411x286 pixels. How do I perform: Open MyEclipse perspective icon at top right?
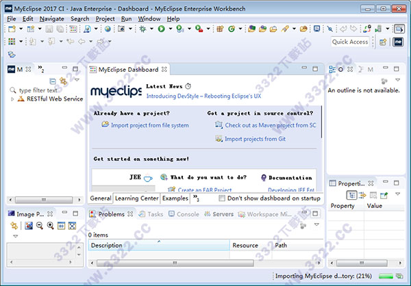(398, 42)
